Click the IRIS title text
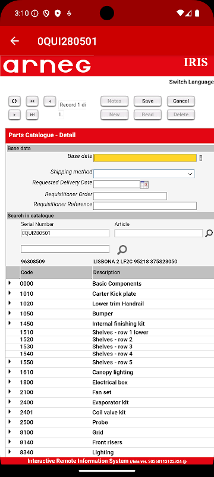Viewport: 214px width, 477px height. [x=196, y=62]
